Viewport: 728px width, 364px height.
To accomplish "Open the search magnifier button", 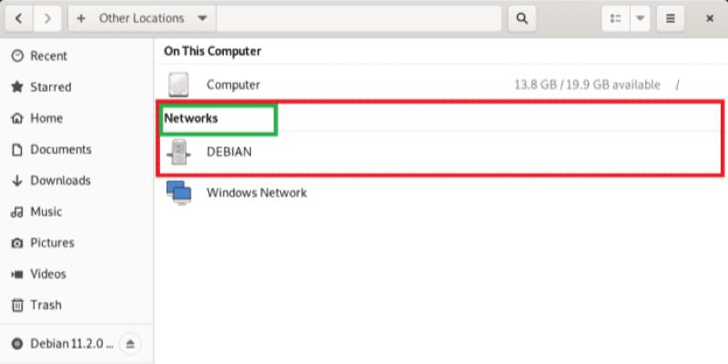I will [x=522, y=18].
